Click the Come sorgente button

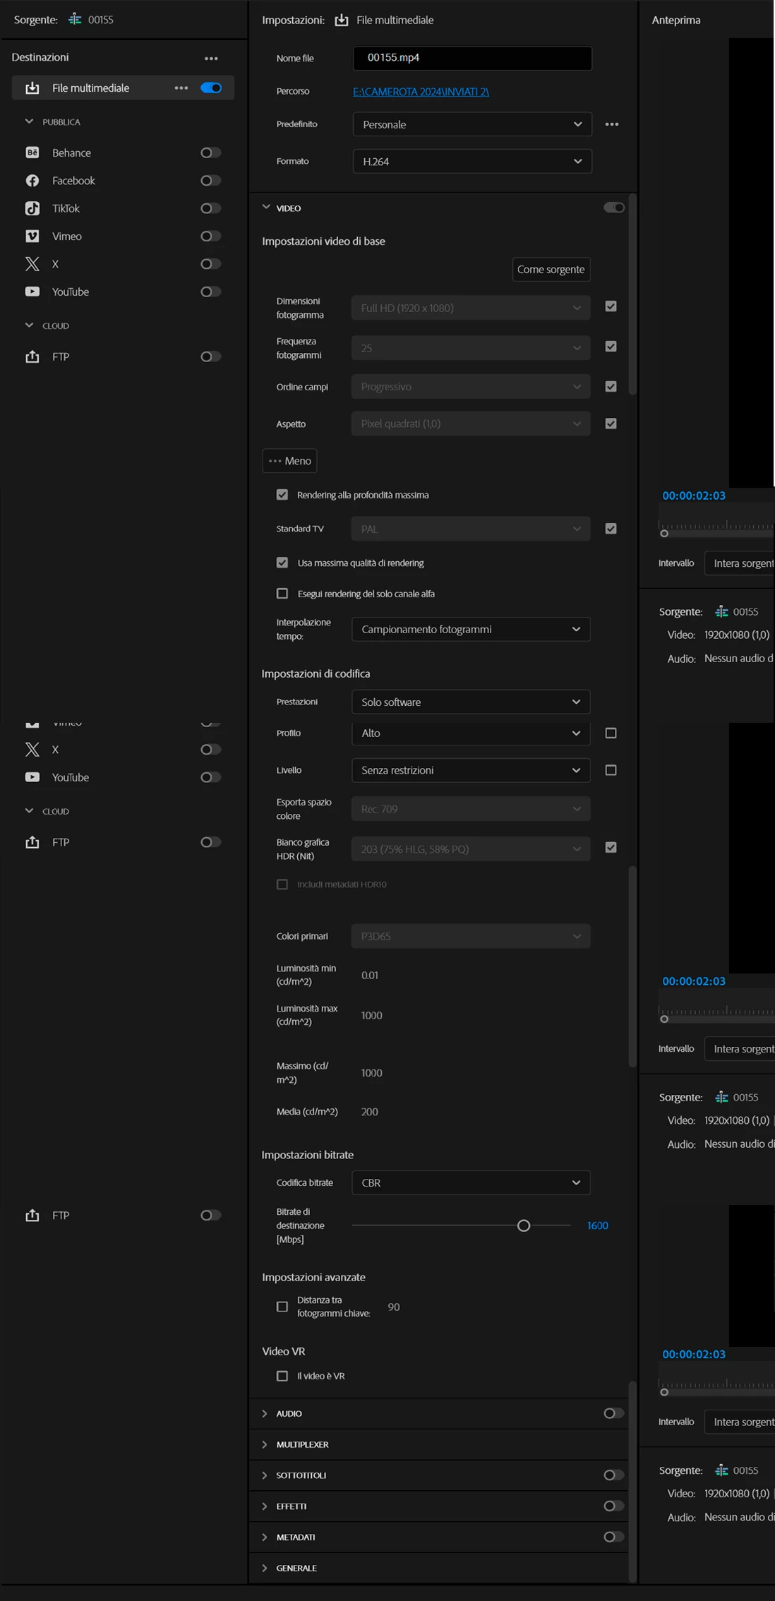pyautogui.click(x=551, y=269)
